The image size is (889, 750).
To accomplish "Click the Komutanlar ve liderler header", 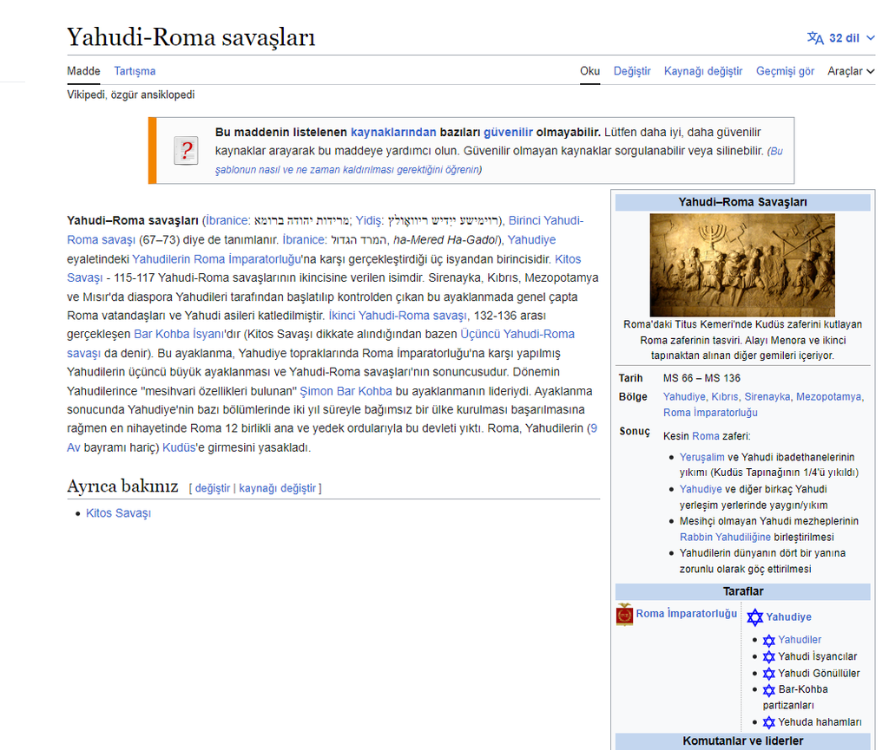I will (x=743, y=741).
